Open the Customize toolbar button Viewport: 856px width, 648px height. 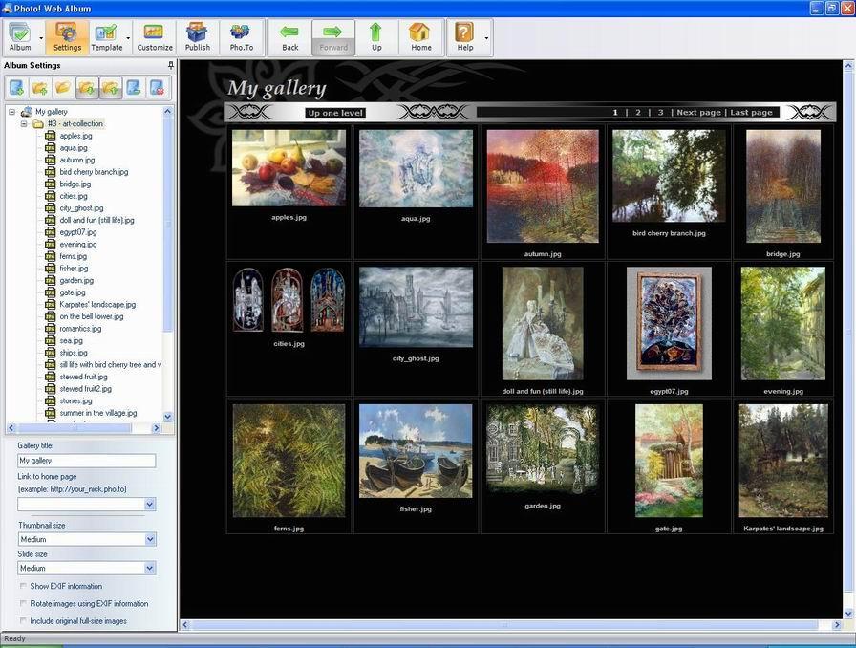[155, 37]
